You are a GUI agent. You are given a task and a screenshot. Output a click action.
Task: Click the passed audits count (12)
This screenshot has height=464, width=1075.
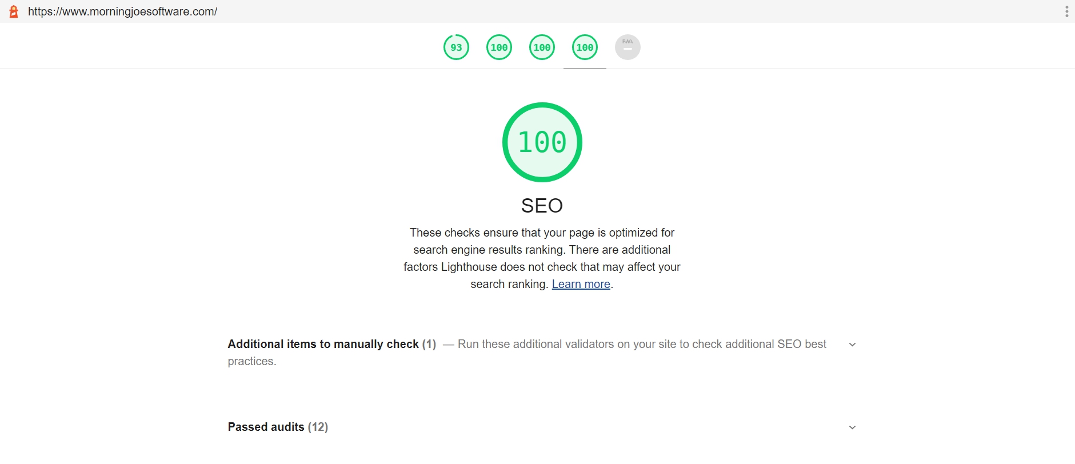pyautogui.click(x=318, y=427)
